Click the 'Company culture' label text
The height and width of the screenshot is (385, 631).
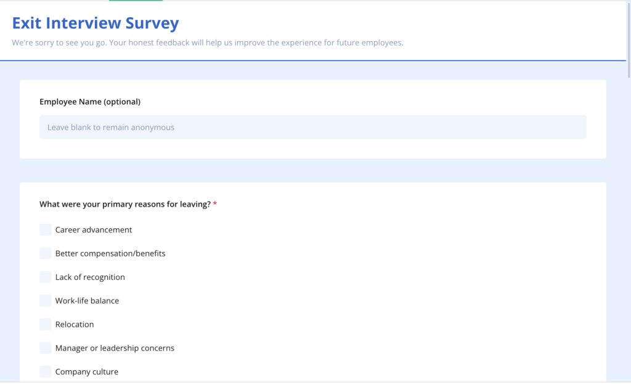pyautogui.click(x=86, y=371)
